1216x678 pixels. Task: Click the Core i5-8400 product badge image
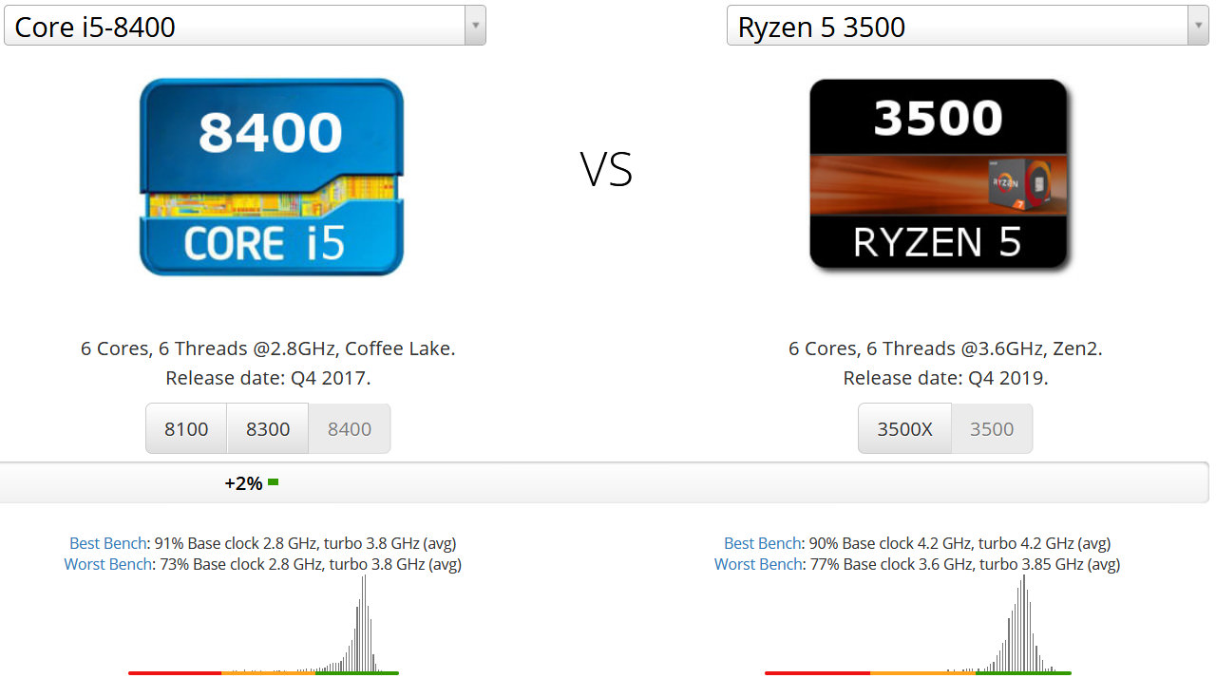271,177
